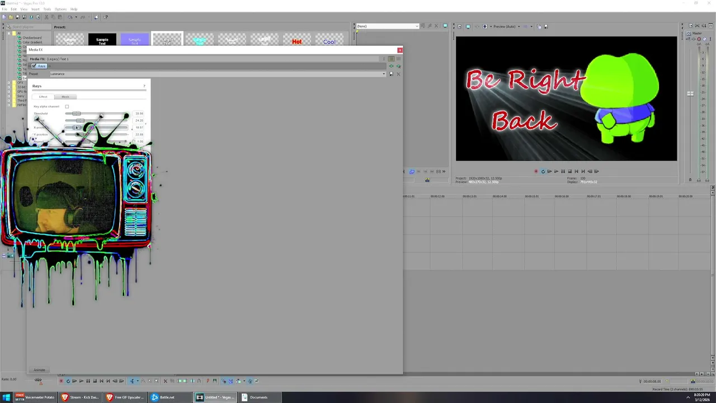Image resolution: width=716 pixels, height=403 pixels.
Task: Click the What's This help icon
Action: pyautogui.click(x=106, y=17)
